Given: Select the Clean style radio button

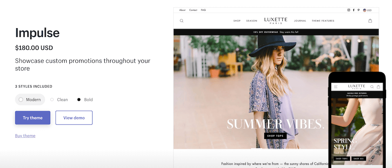Looking at the screenshot, I should (52, 99).
